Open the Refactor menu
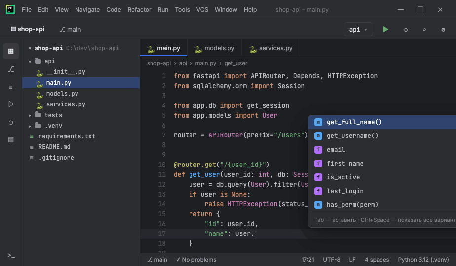 pyautogui.click(x=139, y=9)
